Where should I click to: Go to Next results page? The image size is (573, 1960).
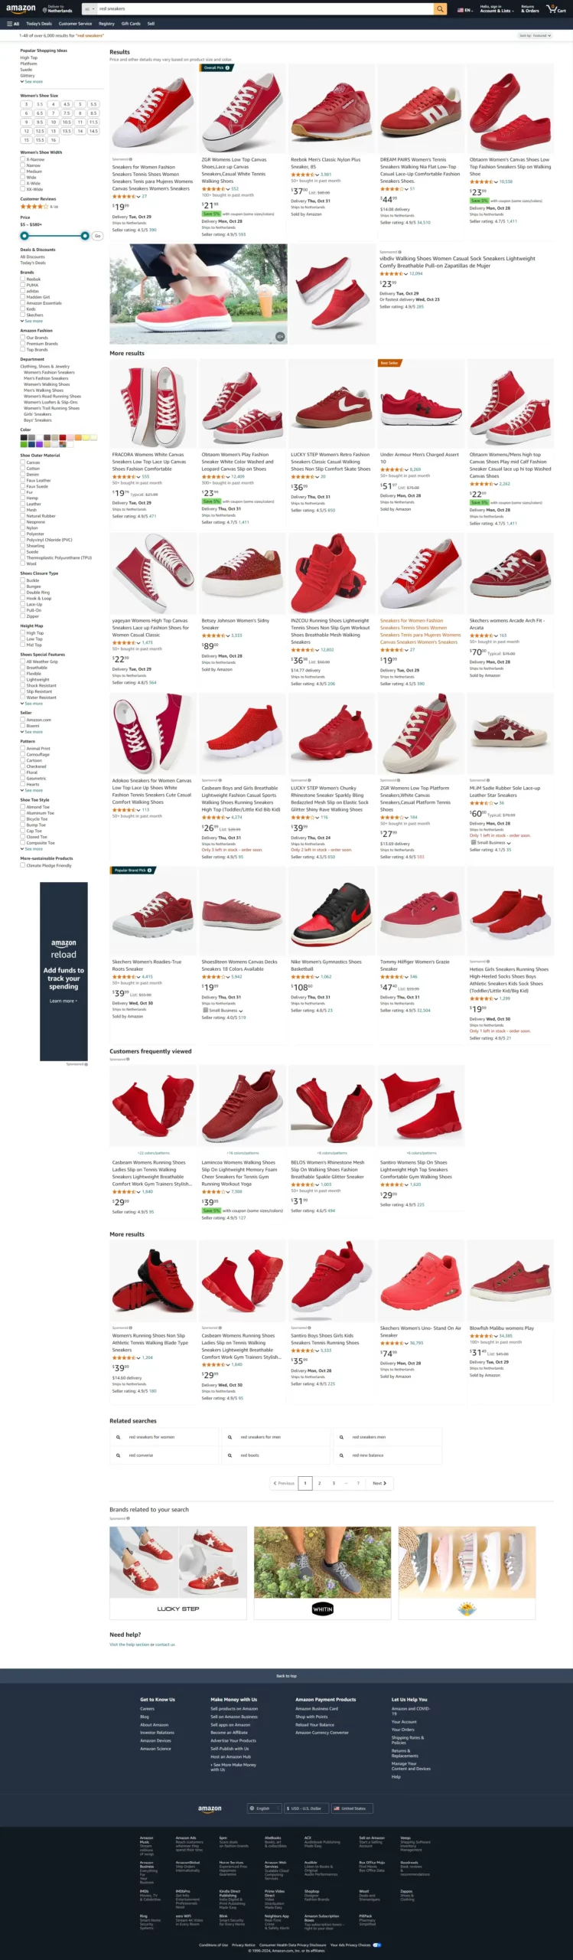tap(379, 1483)
